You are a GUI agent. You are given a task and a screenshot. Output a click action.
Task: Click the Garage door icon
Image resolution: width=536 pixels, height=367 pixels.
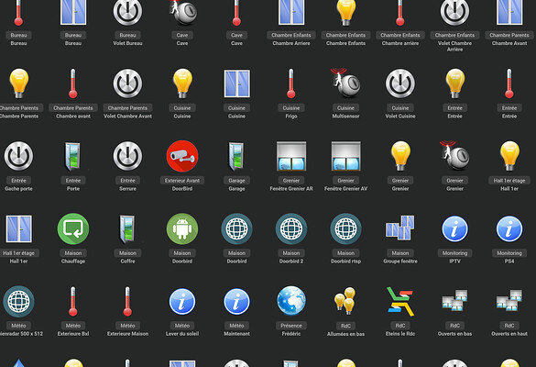coord(235,157)
